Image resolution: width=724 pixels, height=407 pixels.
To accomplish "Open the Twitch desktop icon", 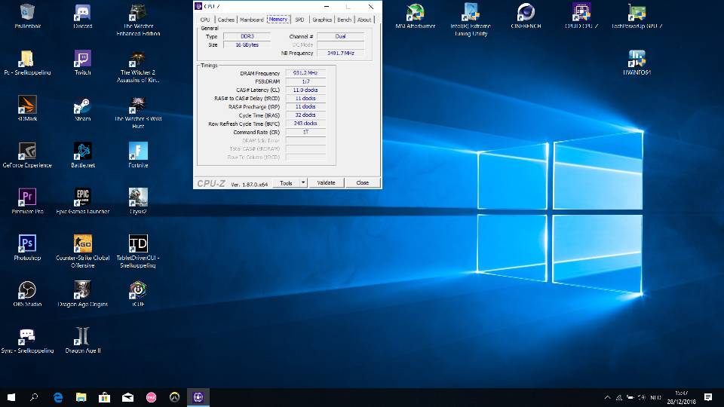I will coord(83,63).
